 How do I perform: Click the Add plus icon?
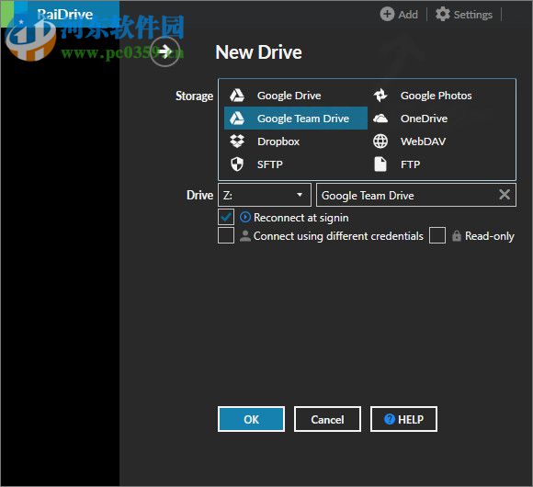coord(387,15)
